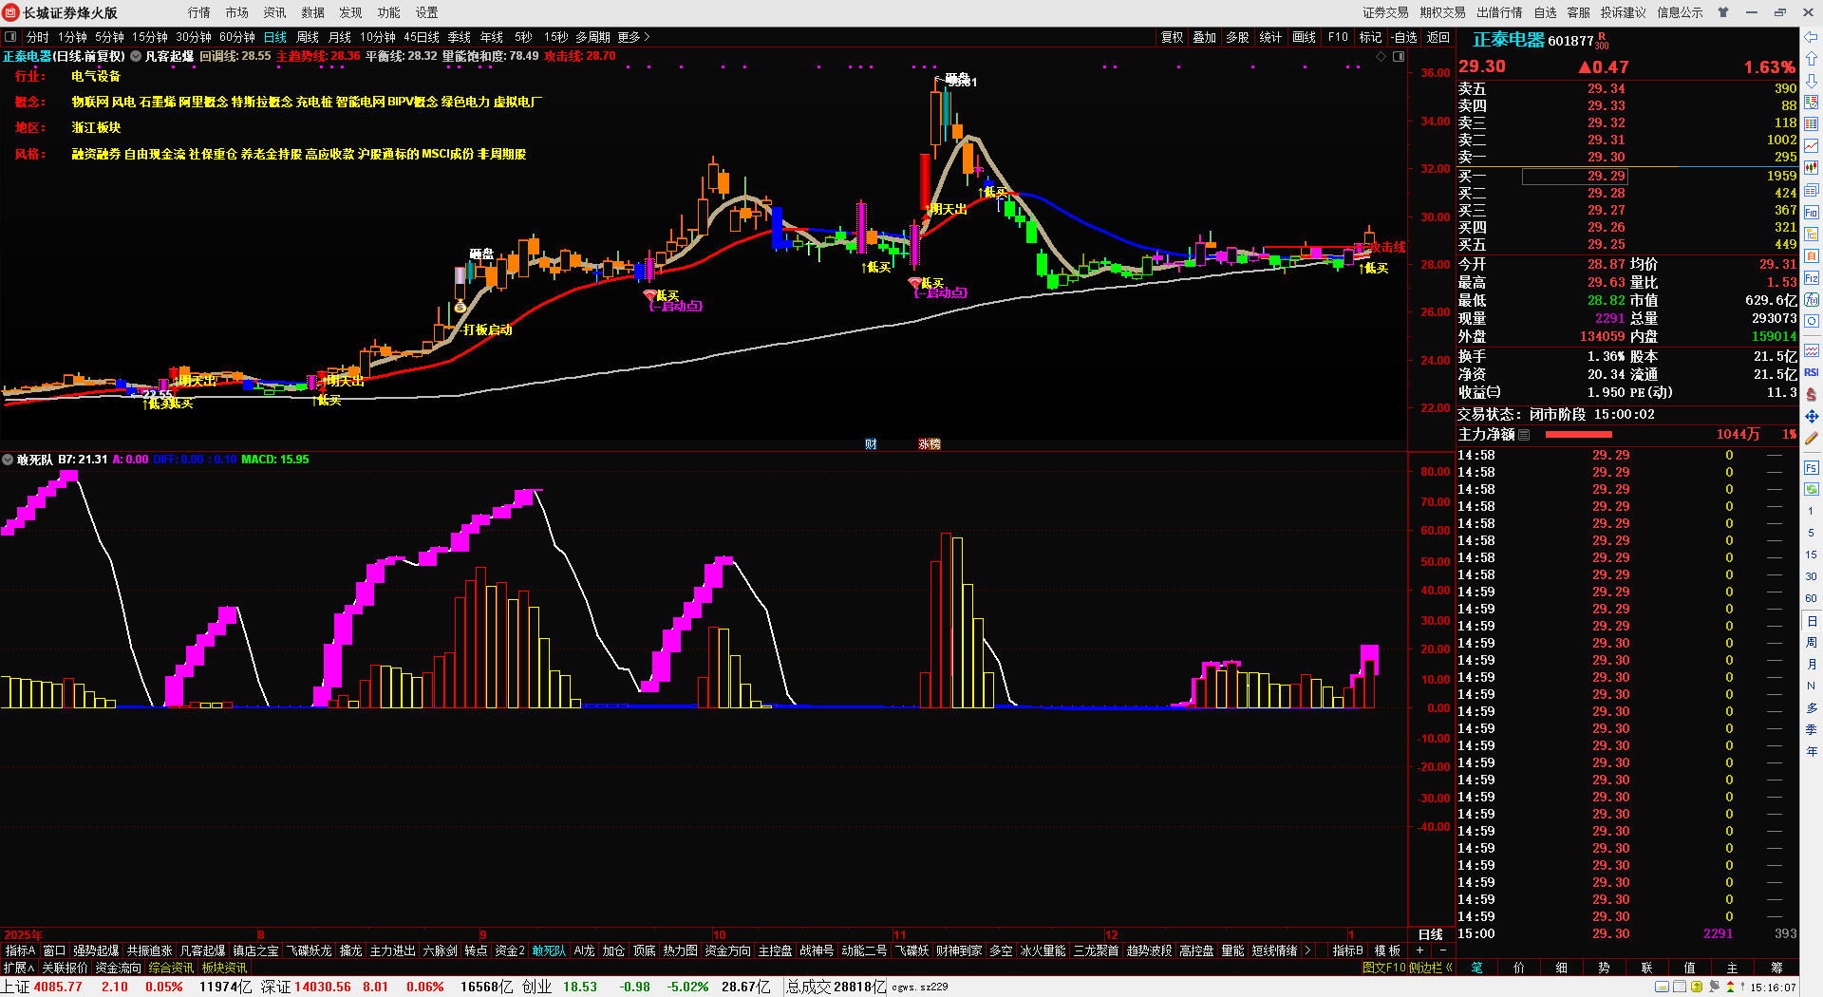
Task: Switch to 60-minute period in right sidebar
Action: [1811, 599]
